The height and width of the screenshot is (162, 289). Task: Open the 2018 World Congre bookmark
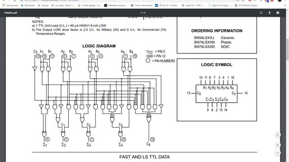[x=246, y=5]
